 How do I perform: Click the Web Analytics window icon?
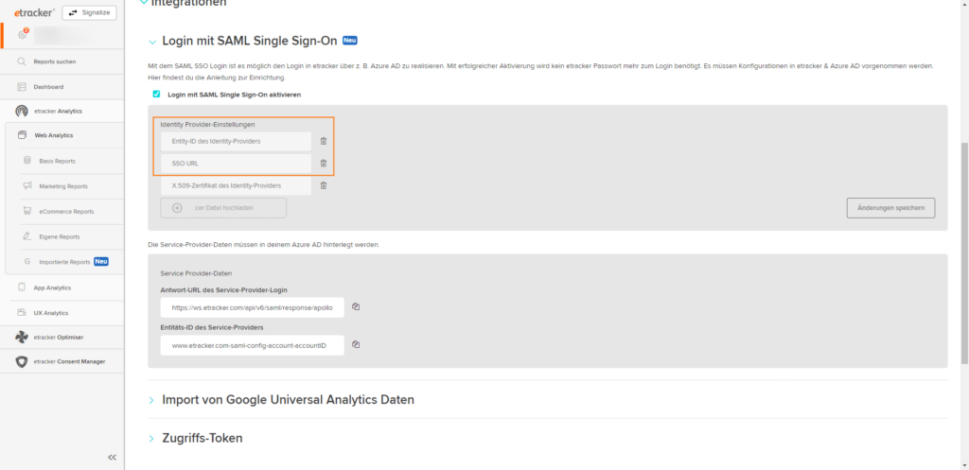pyautogui.click(x=23, y=135)
